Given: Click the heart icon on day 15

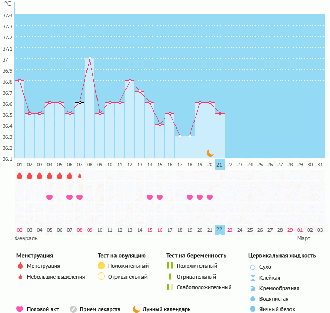Looking at the screenshot, I should click(150, 197).
